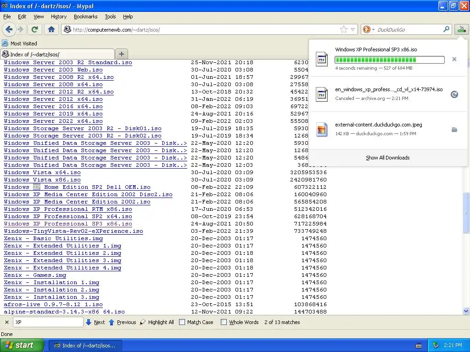Reload the page with the refresh icon
Image resolution: width=470 pixels, height=352 pixels.
click(35, 29)
